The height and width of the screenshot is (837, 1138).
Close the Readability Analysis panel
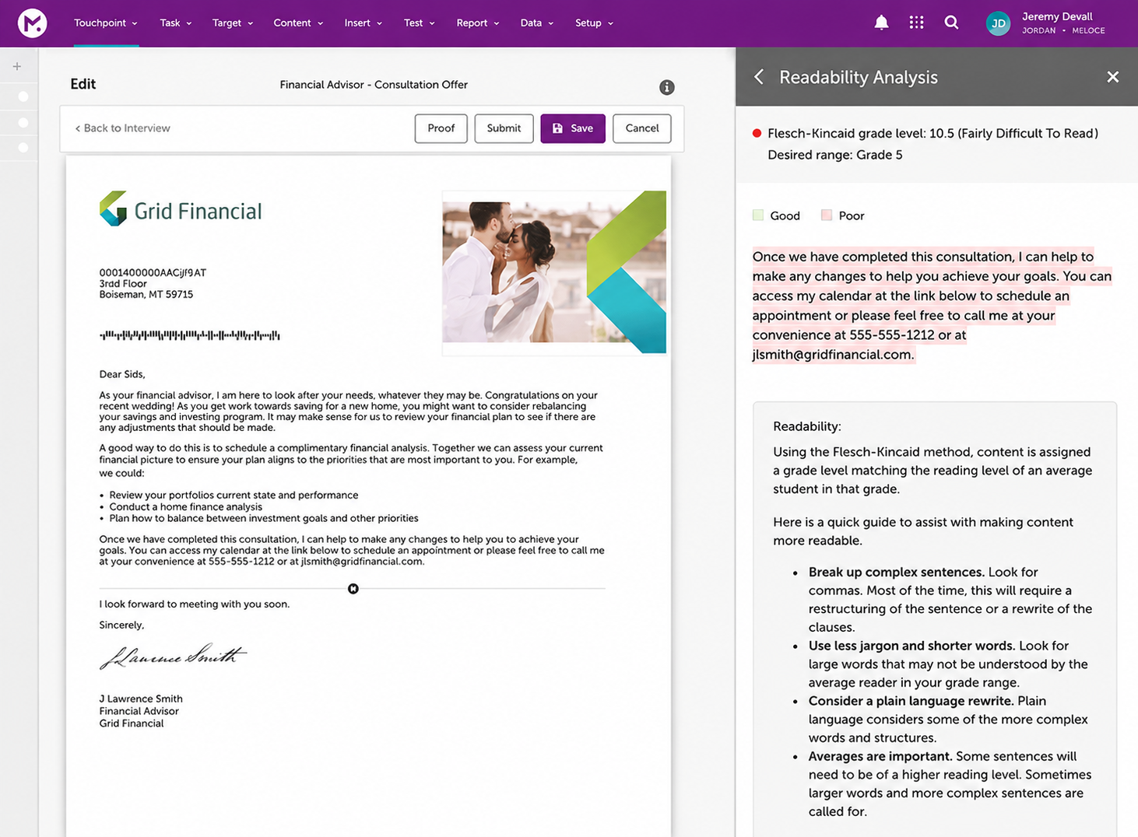tap(1112, 77)
